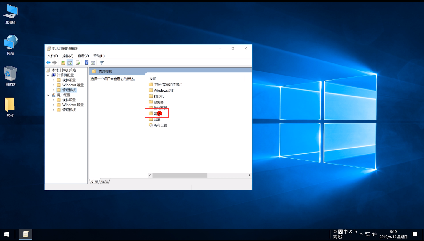The image size is (424, 241).
Task: Select the 服务器 folder in list
Action: (x=156, y=102)
